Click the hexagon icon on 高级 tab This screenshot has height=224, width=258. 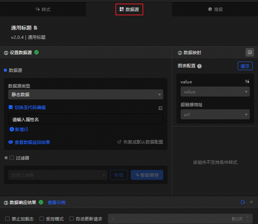point(210,9)
